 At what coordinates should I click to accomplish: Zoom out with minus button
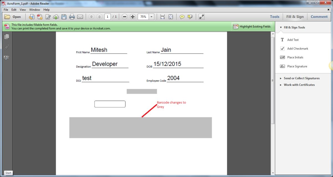125,17
